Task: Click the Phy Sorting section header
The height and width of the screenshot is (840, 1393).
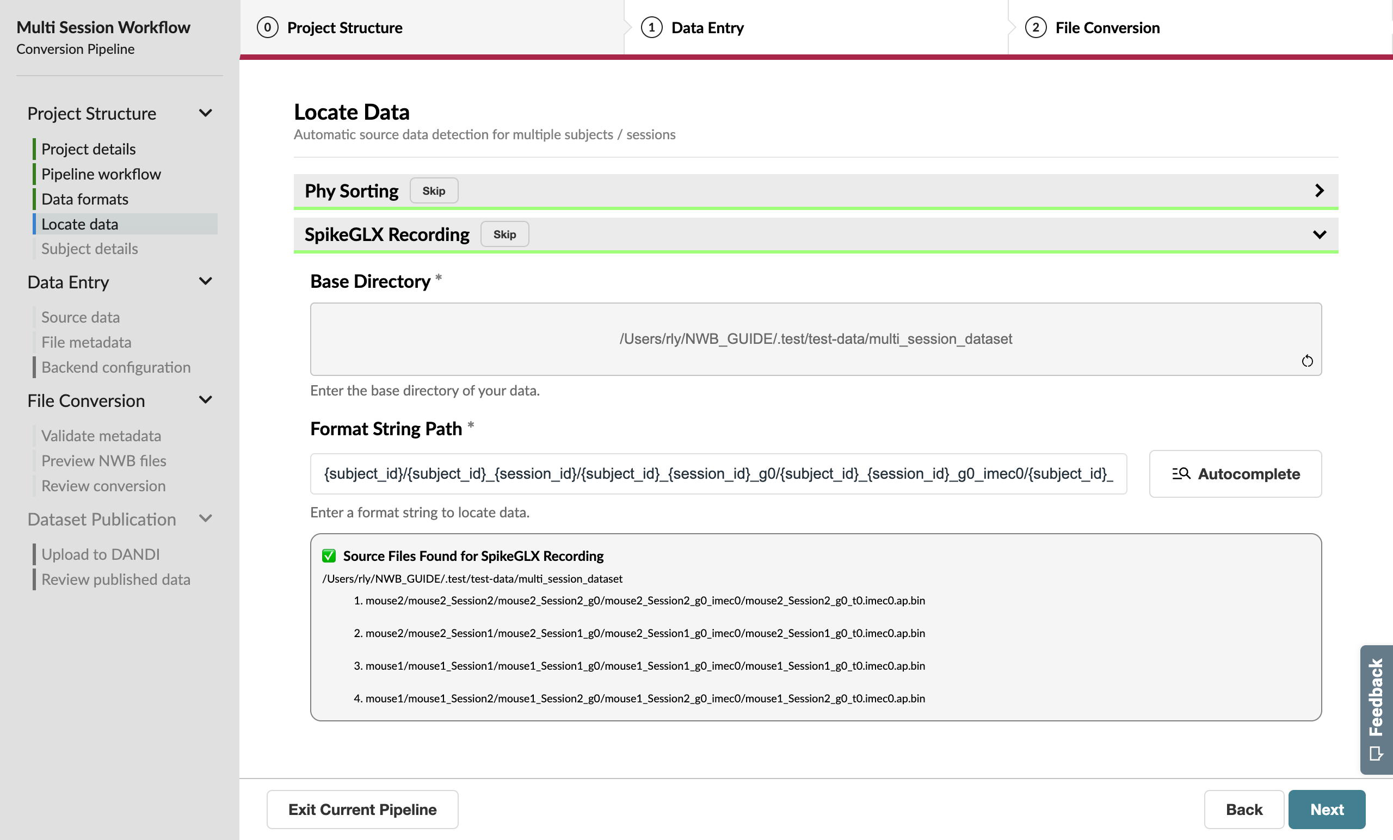Action: click(x=816, y=191)
